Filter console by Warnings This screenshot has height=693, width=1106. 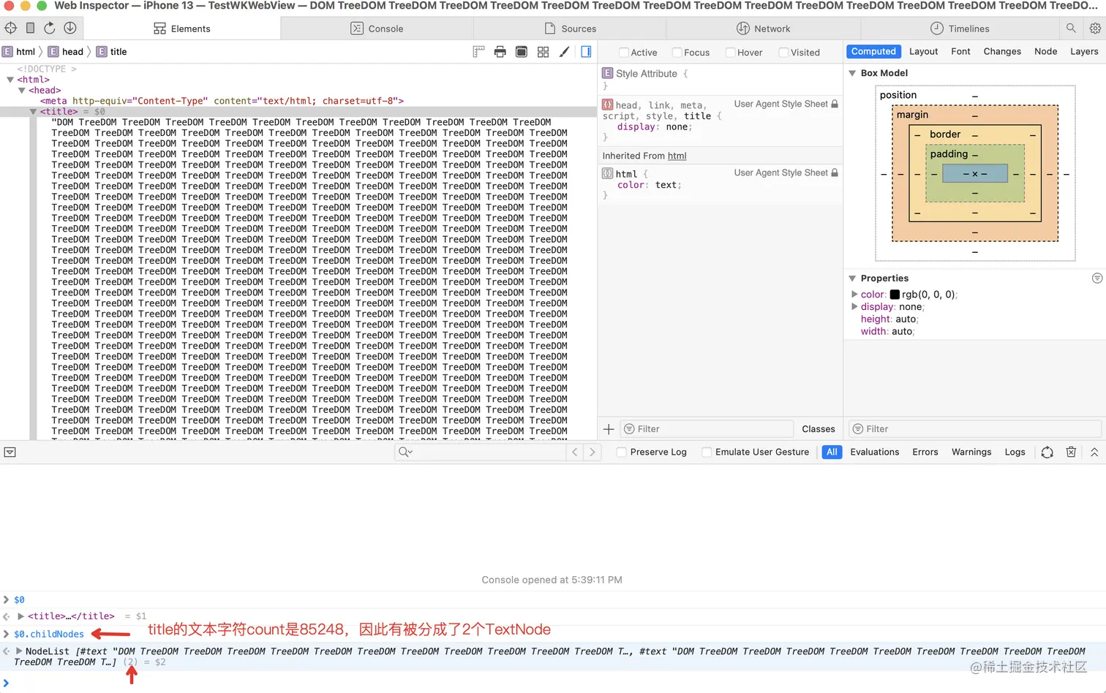tap(971, 452)
